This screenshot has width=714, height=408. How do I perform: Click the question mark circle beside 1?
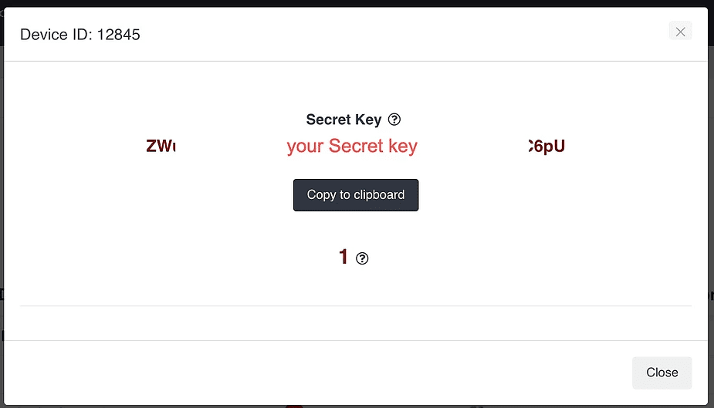click(362, 258)
